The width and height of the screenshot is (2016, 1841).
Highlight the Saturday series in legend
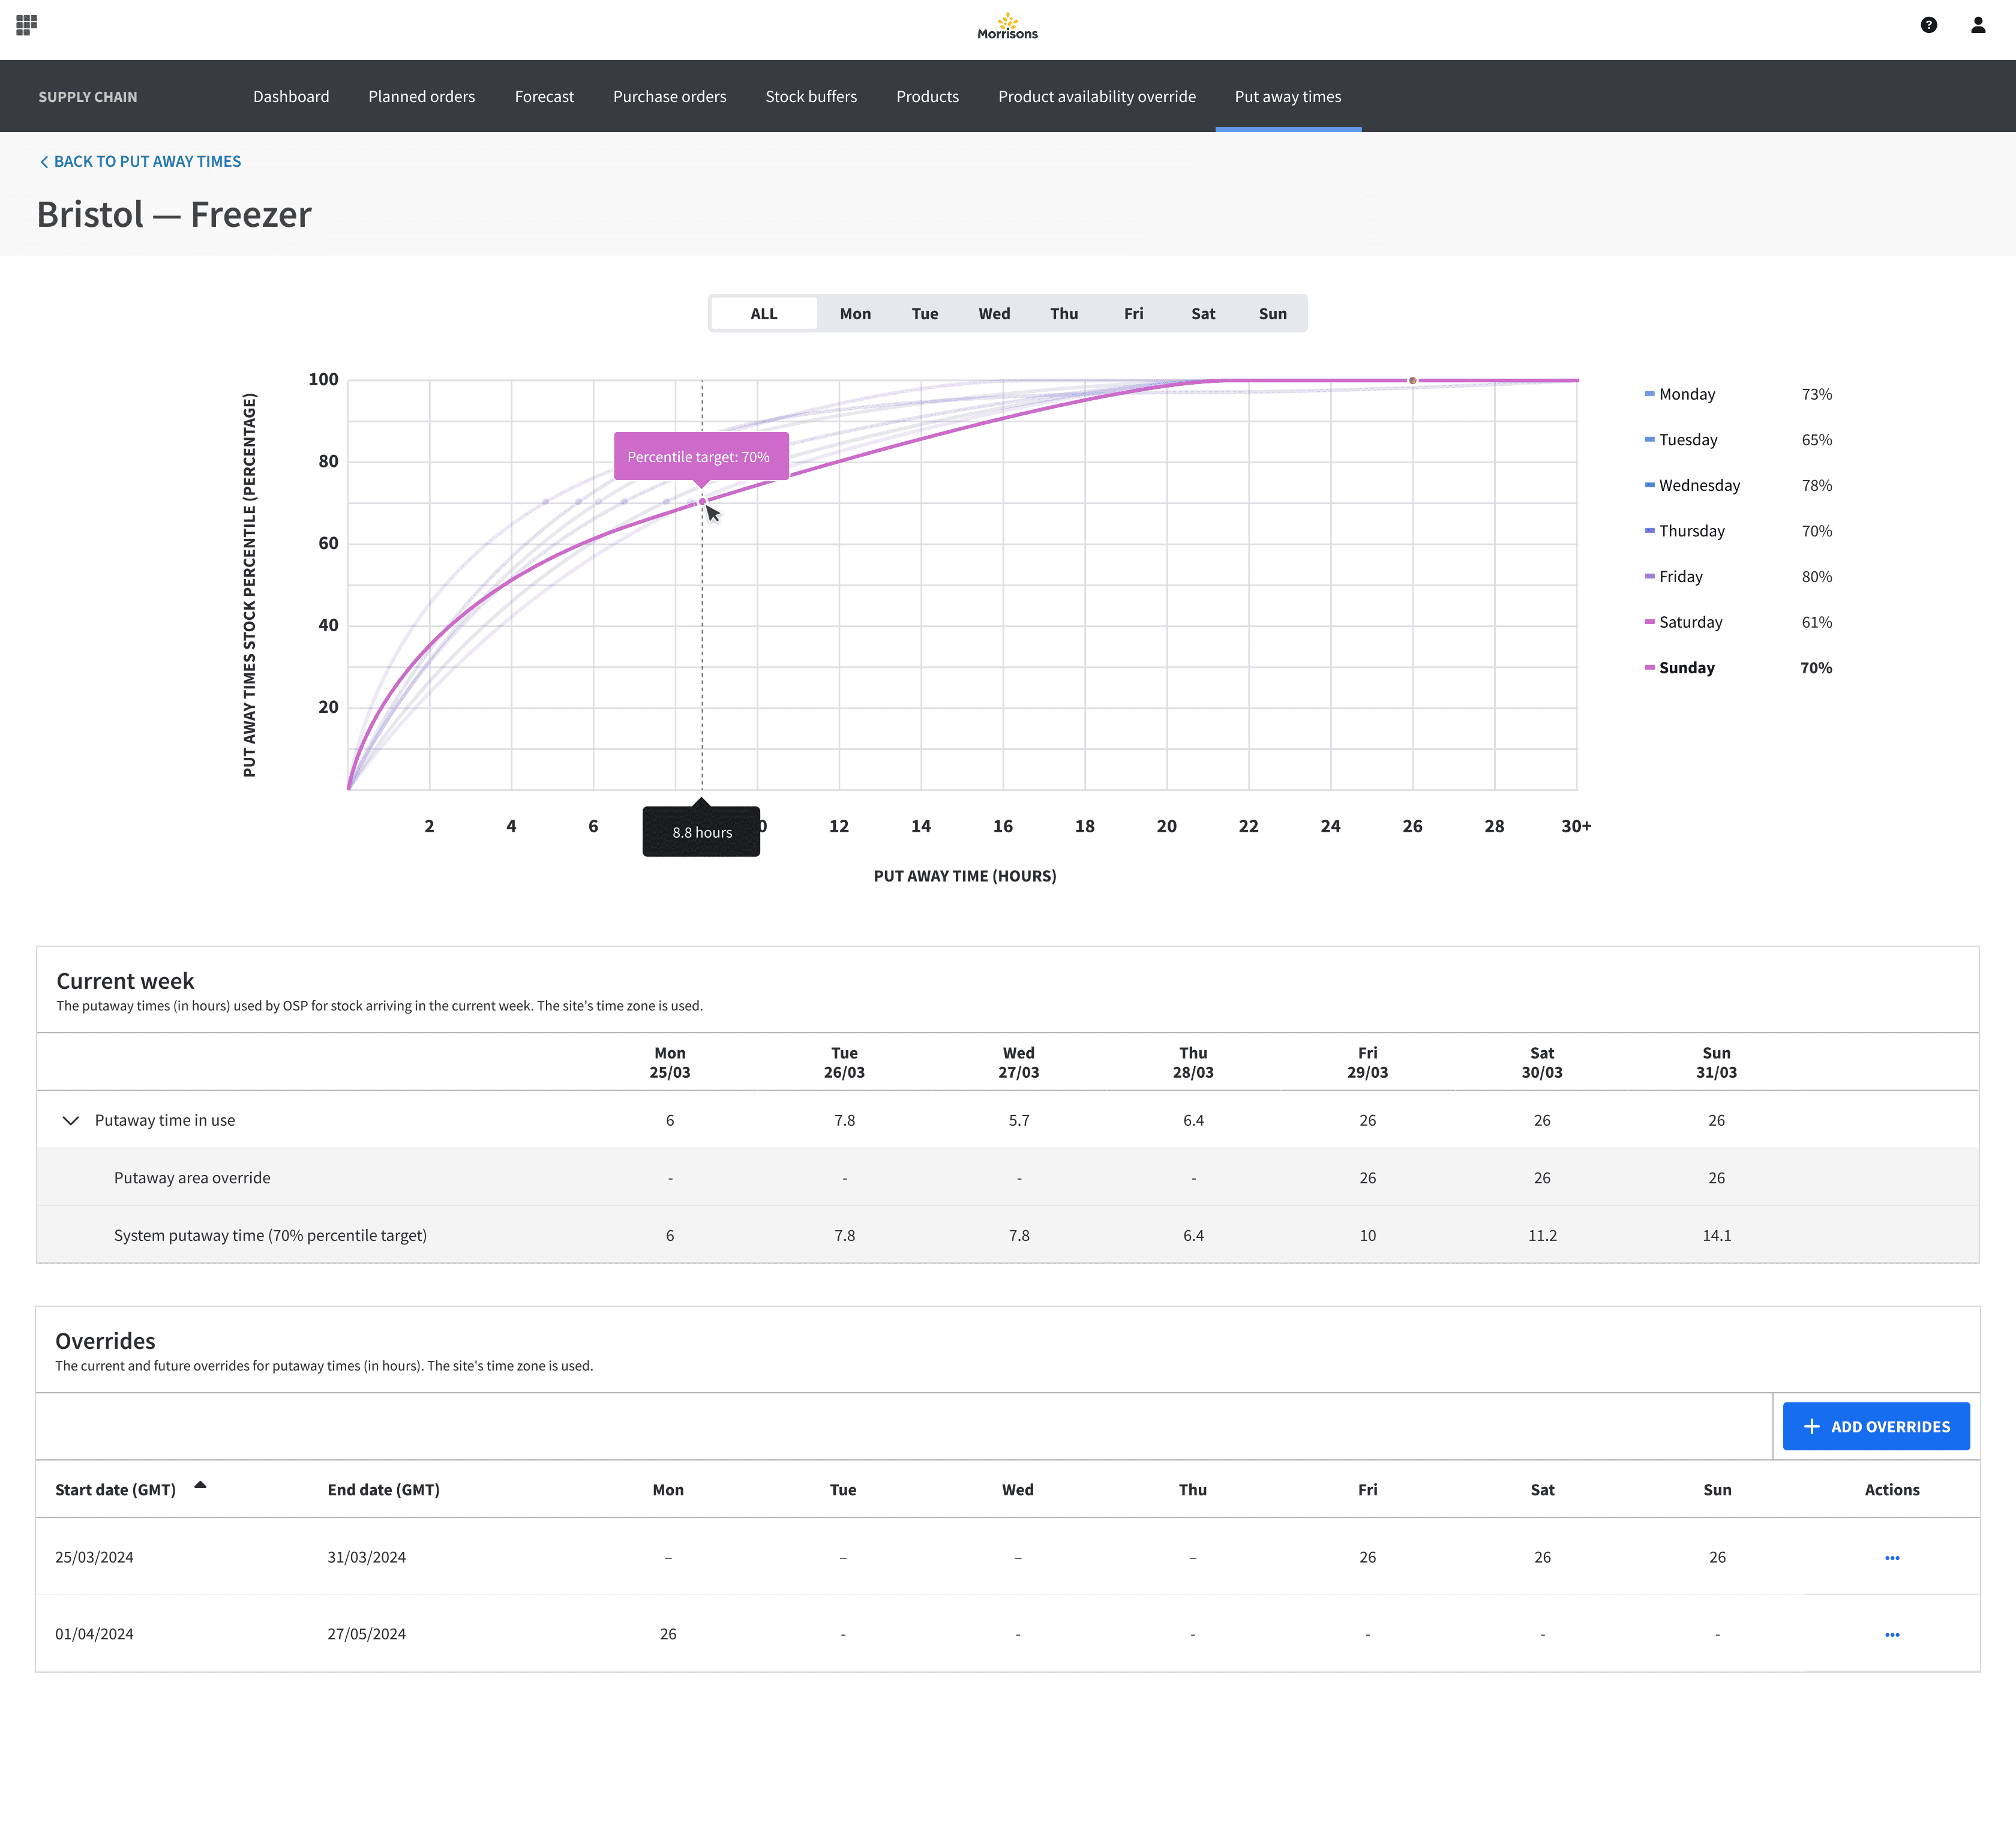(x=1690, y=622)
